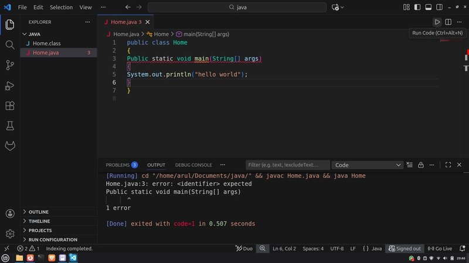Expand the TIMELINE section
This screenshot has width=469, height=263.
click(x=39, y=221)
